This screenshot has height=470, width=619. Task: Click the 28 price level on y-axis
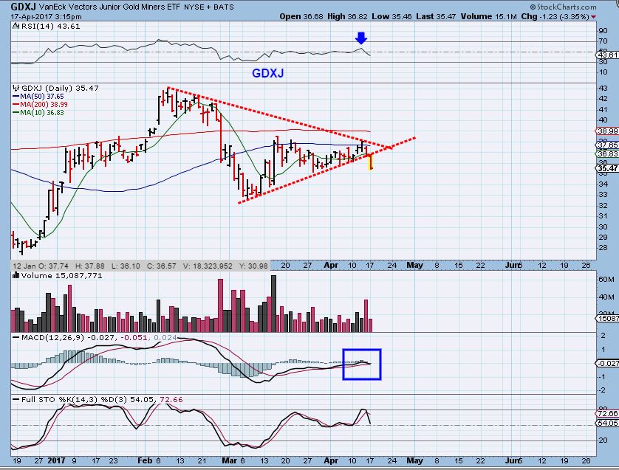pos(603,248)
